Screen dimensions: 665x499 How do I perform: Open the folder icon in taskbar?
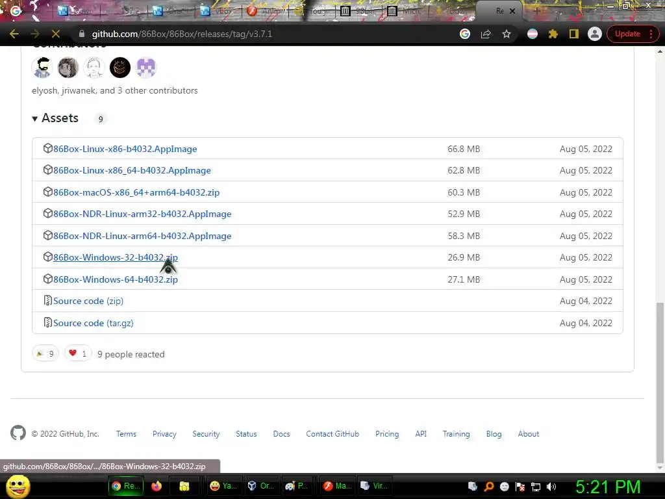[x=184, y=486]
